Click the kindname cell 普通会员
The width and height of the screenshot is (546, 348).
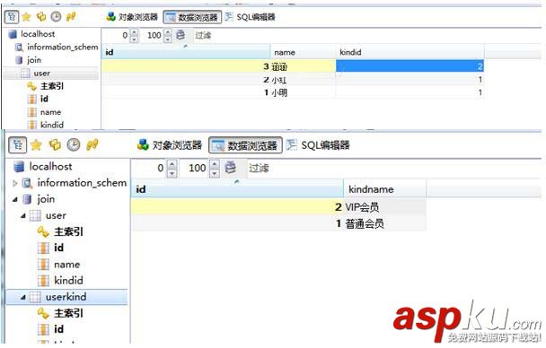tap(384, 223)
